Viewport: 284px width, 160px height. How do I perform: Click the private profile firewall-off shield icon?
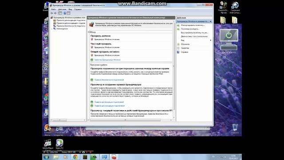(92, 48)
